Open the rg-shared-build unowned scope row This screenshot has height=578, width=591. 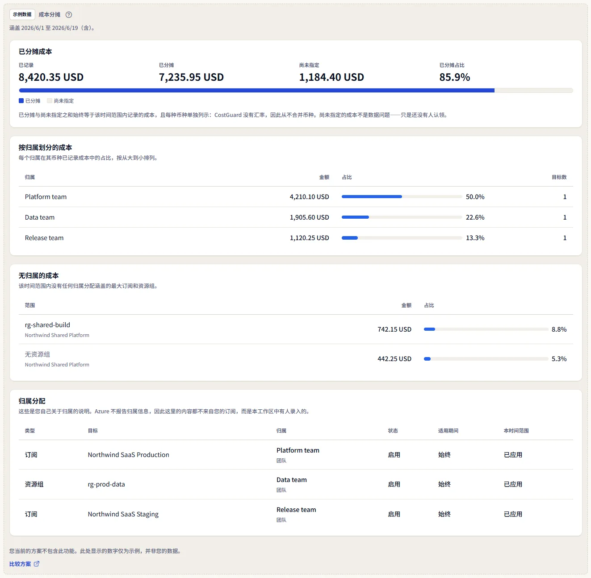pos(296,329)
